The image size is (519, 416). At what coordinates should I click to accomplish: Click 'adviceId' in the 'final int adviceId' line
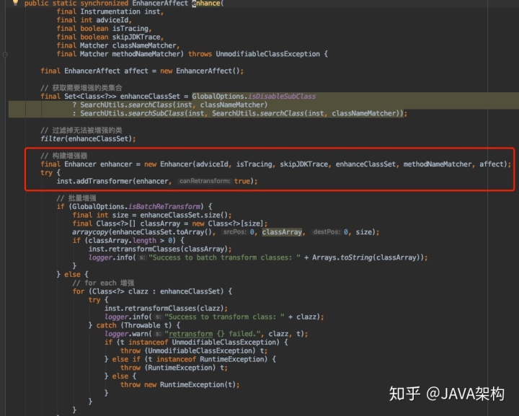[112, 20]
